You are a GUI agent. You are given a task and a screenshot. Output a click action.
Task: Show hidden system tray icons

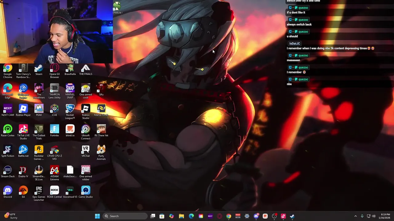(x=356, y=216)
